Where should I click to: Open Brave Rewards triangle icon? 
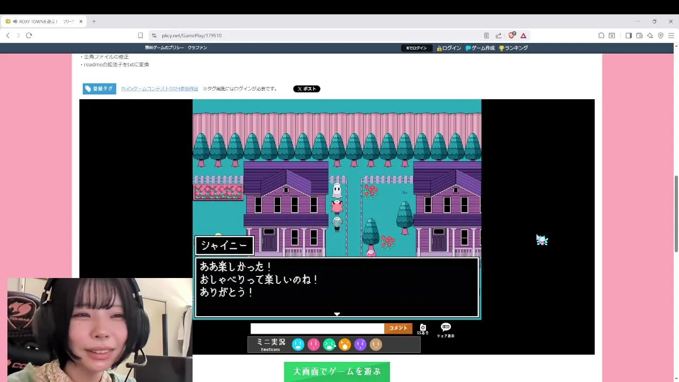point(523,36)
